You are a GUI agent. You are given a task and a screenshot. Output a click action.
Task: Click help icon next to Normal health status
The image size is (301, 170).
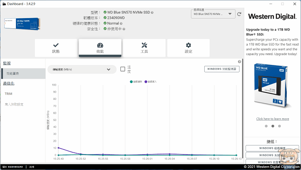121,24
